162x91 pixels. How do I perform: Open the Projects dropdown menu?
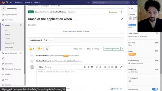pos(19,2)
